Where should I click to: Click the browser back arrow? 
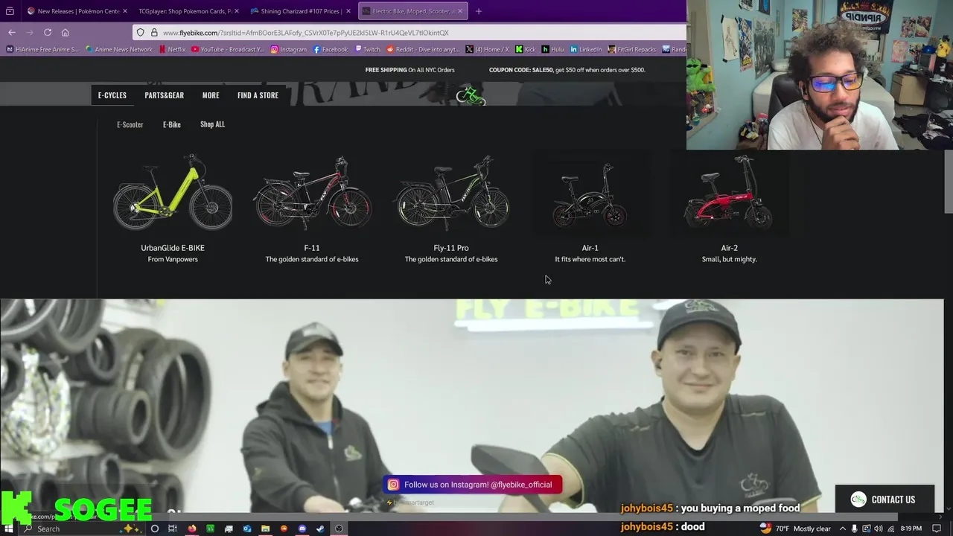[x=12, y=32]
